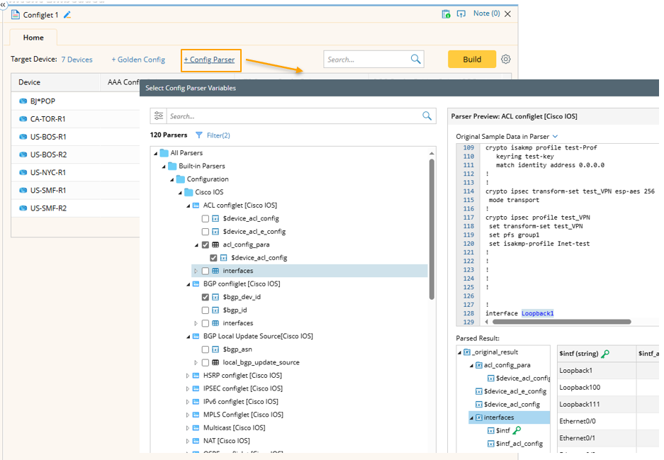
Task: Click the green key icon next to $intf column header
Action: (605, 354)
